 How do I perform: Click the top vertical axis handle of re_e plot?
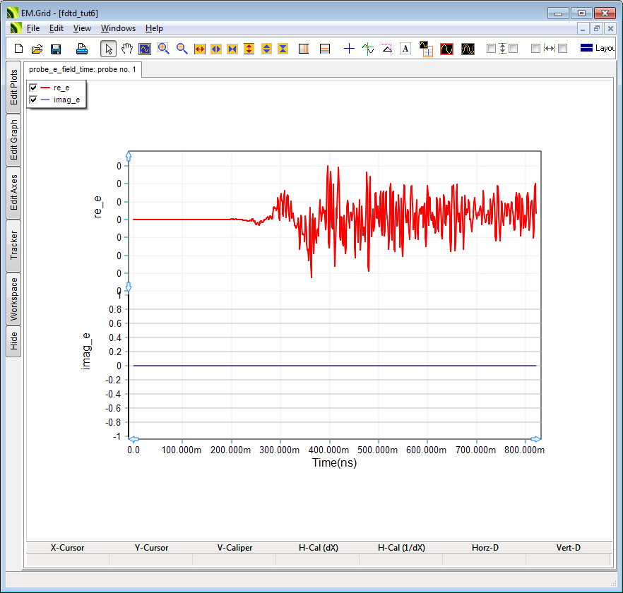click(x=128, y=155)
